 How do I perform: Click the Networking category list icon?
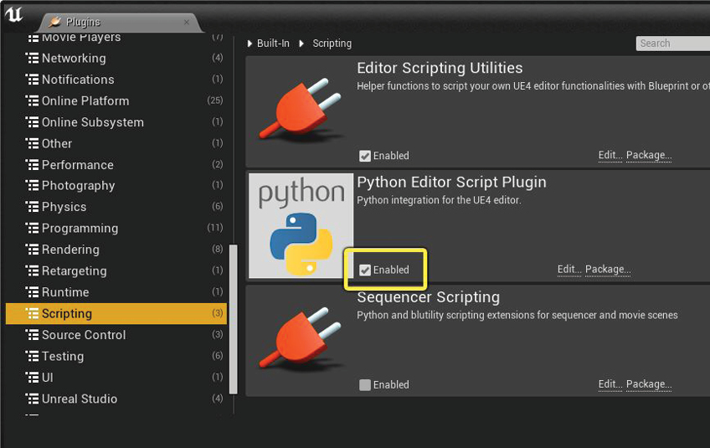[32, 58]
